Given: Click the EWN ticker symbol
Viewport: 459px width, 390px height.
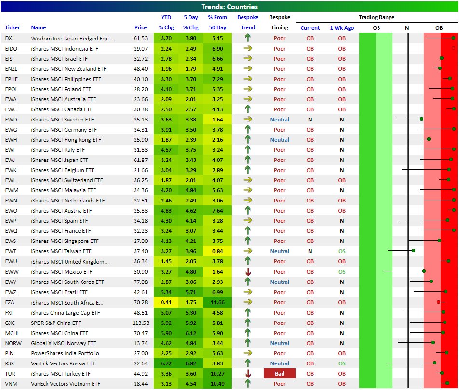Looking at the screenshot, I should click(11, 201).
